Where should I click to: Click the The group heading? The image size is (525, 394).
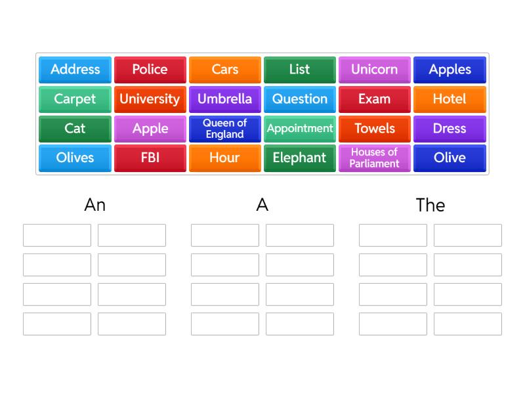(x=430, y=205)
